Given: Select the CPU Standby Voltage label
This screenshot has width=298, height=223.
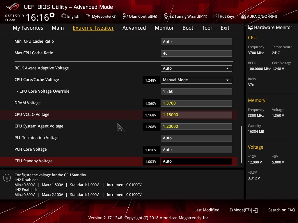Looking at the screenshot, I should tap(33, 161).
